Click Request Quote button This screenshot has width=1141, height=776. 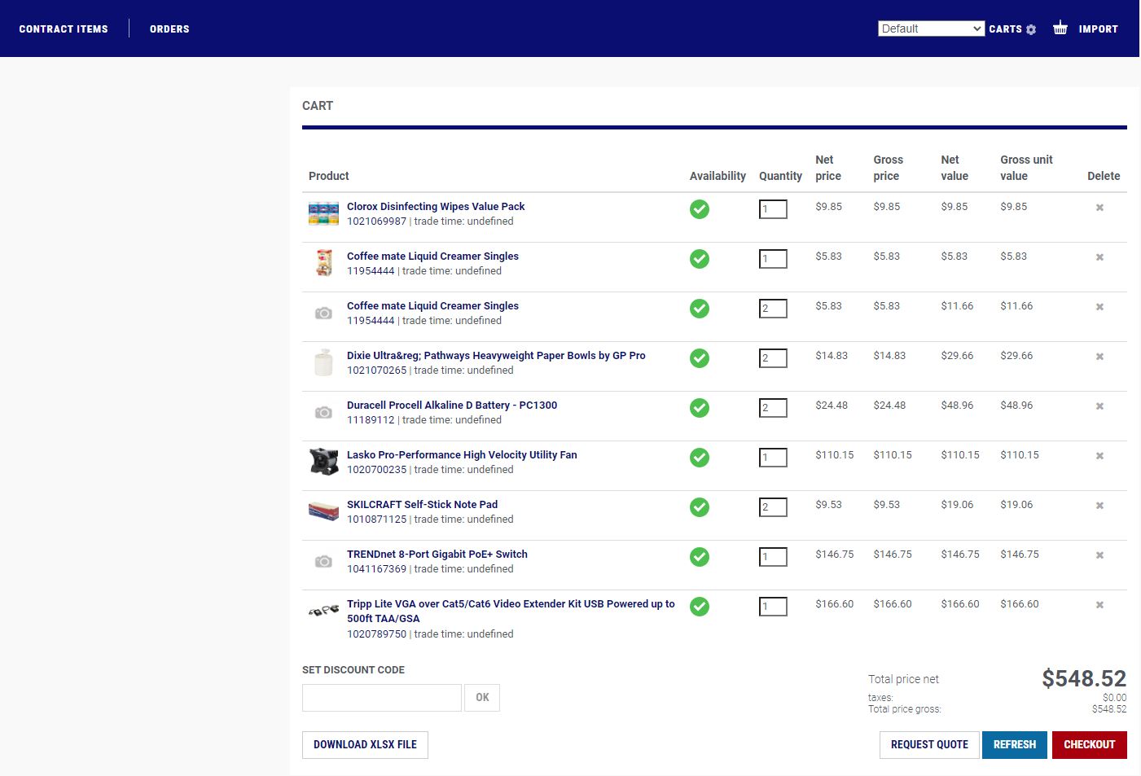point(929,745)
